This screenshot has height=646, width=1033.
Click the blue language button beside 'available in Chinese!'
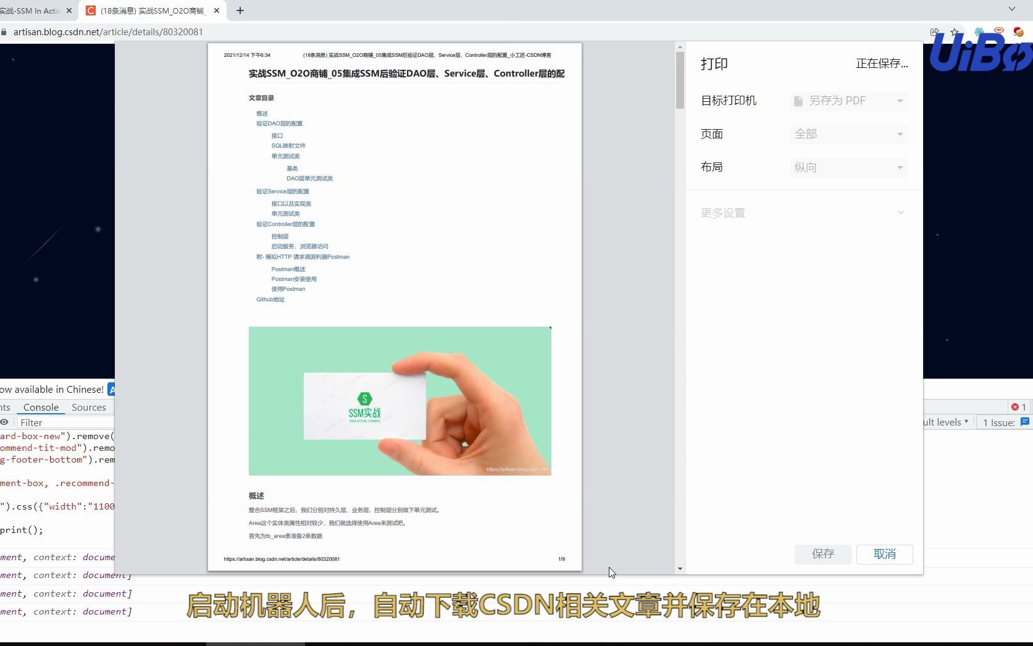(111, 389)
